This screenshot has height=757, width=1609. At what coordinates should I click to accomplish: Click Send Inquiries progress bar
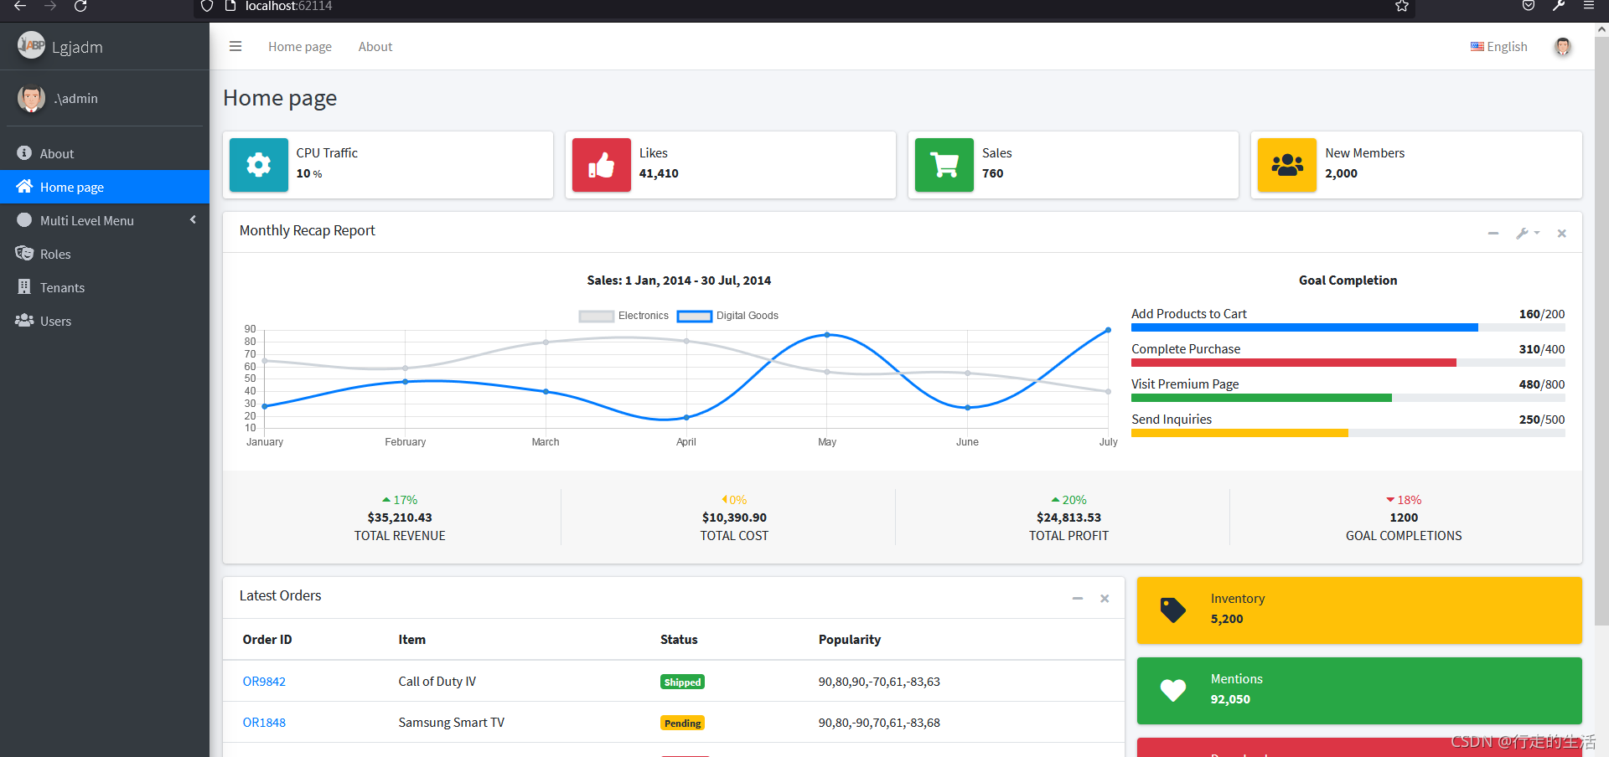pos(1348,433)
